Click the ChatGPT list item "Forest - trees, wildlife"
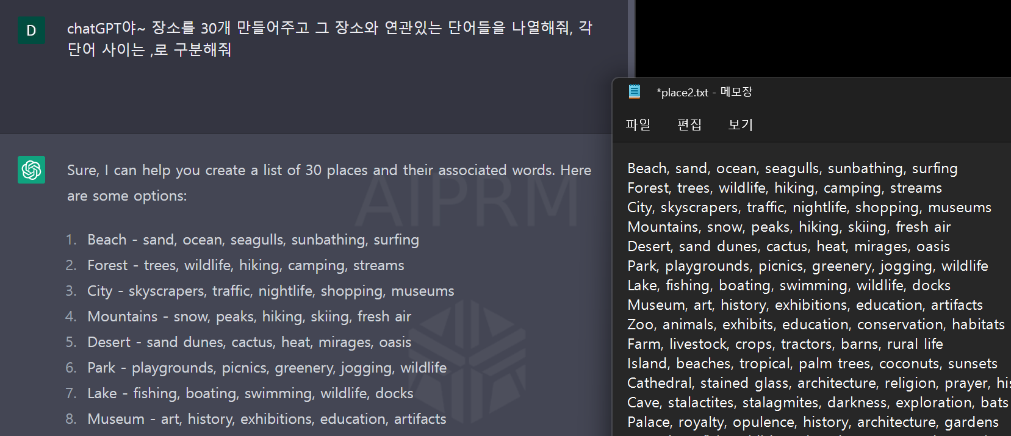 tap(246, 265)
